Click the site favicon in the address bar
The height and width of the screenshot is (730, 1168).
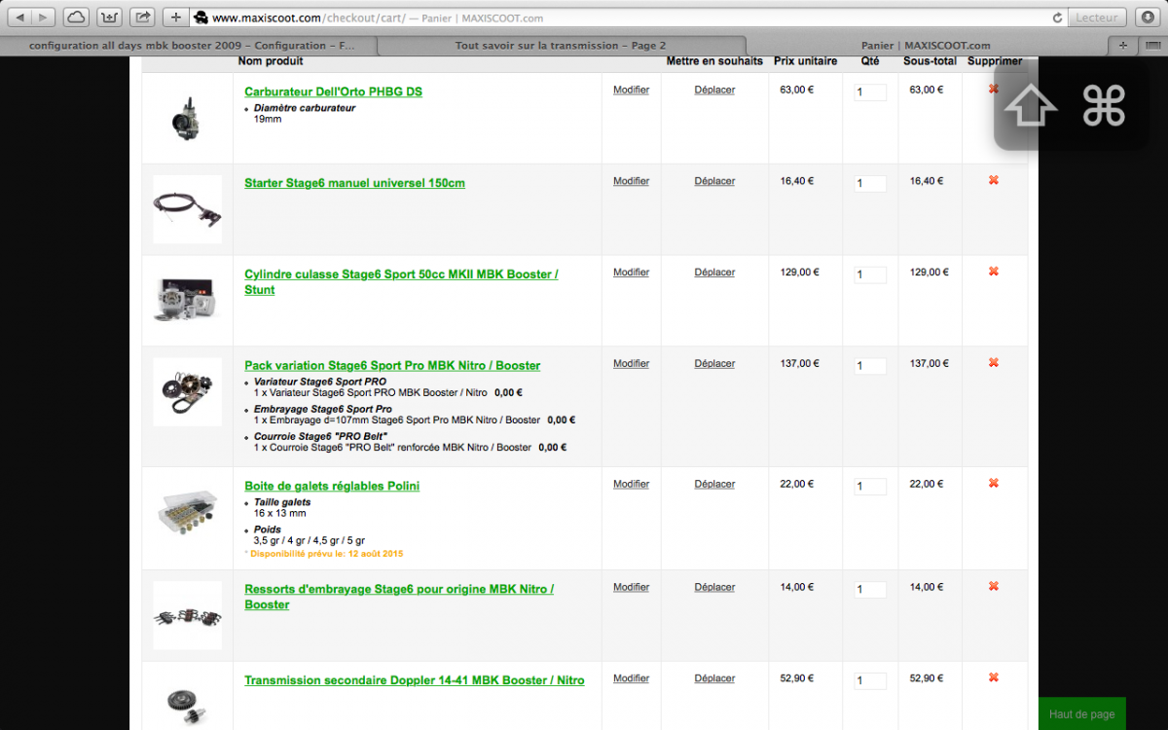point(201,18)
